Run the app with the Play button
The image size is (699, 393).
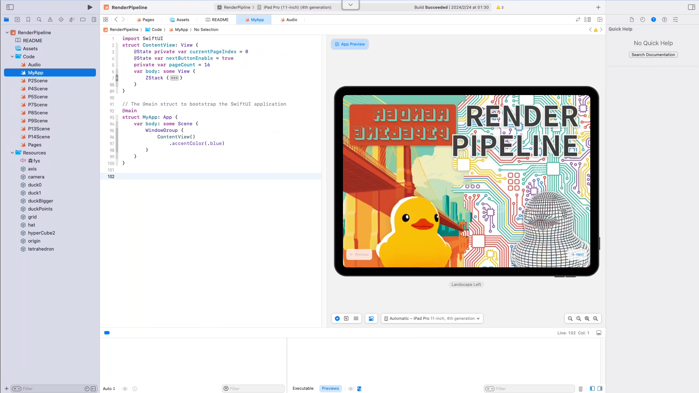coord(90,7)
